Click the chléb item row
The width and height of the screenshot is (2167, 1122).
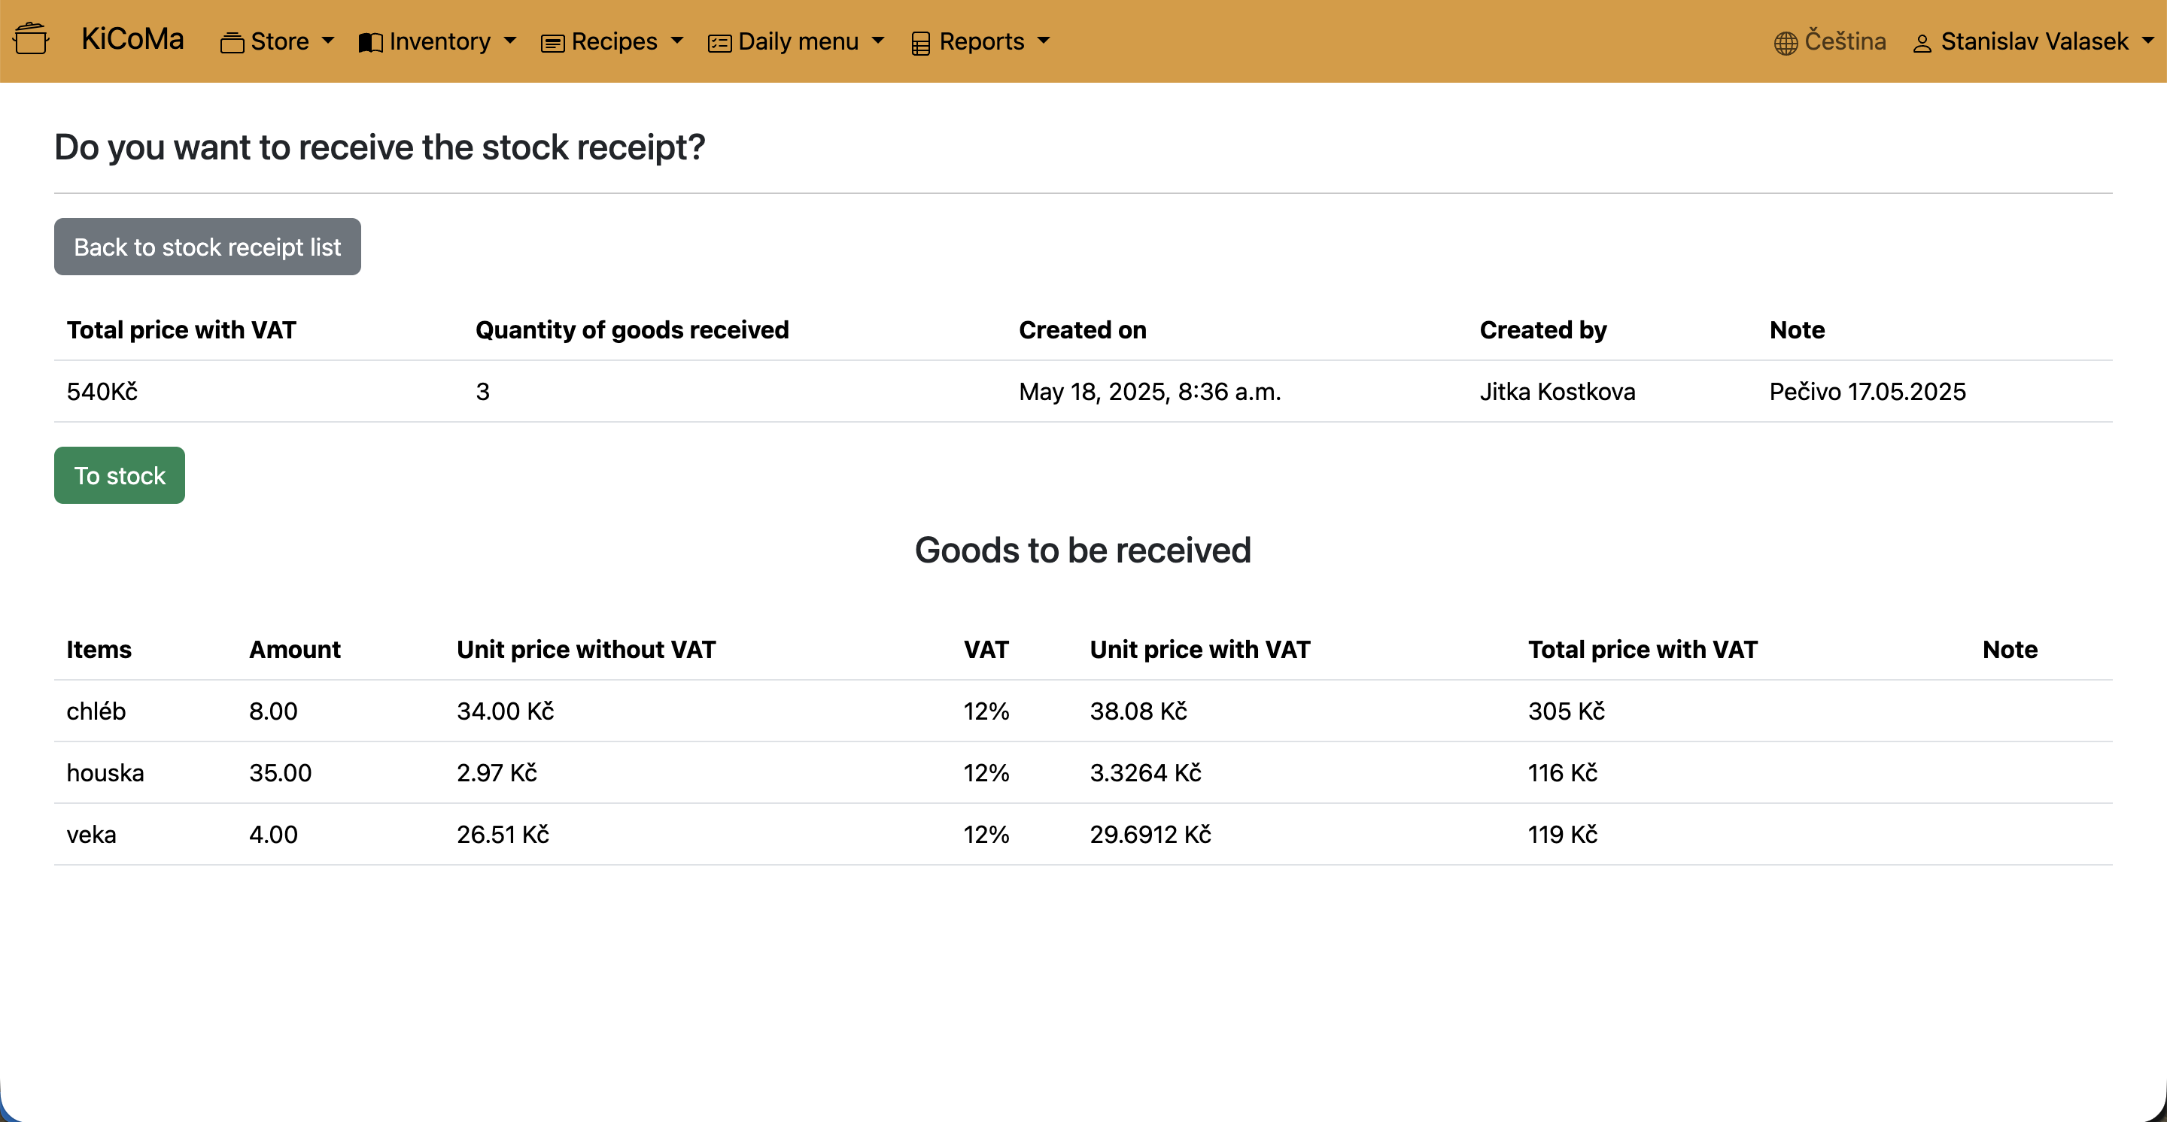(96, 711)
